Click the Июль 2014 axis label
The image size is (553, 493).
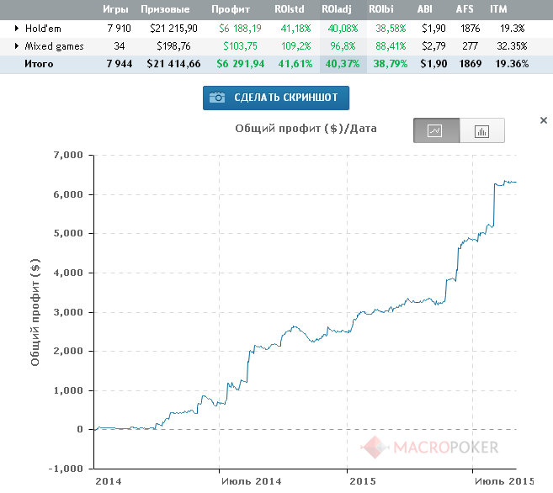coord(252,481)
